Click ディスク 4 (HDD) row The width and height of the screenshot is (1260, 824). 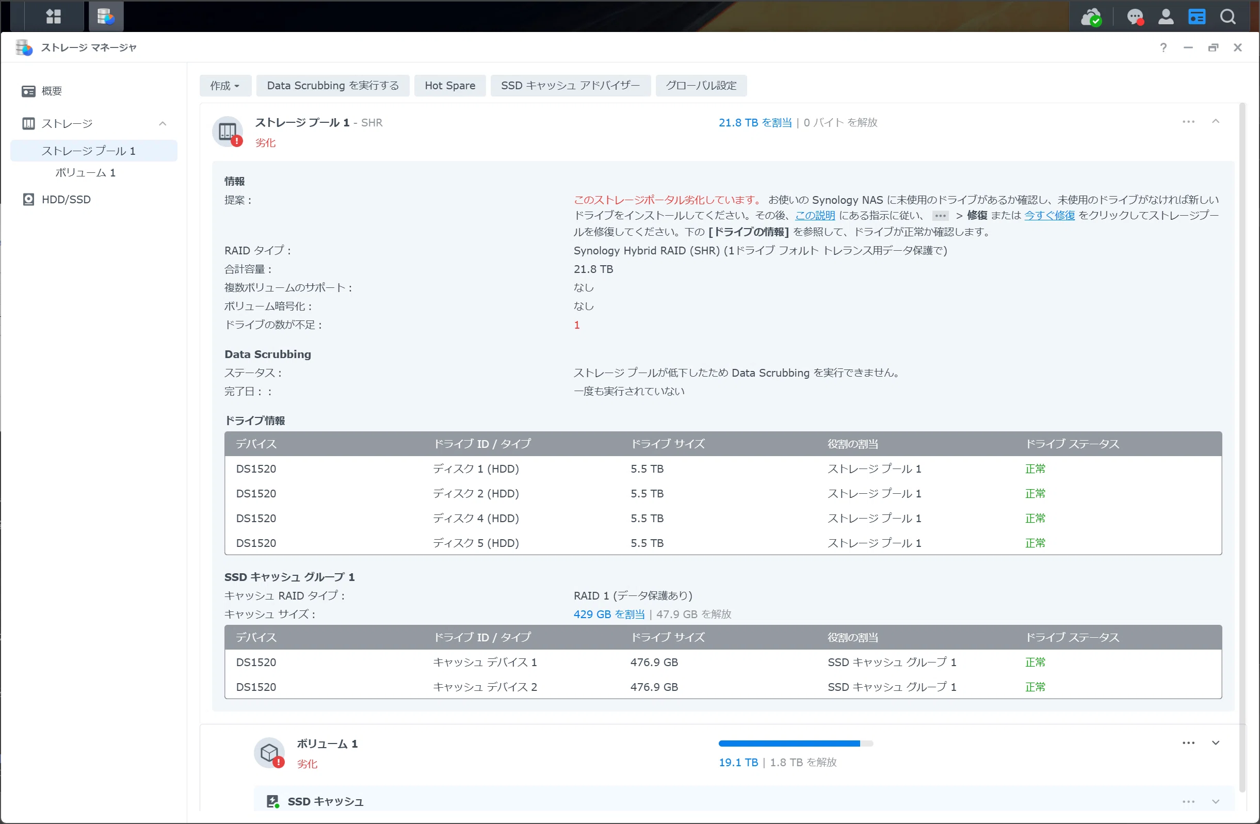coord(723,519)
